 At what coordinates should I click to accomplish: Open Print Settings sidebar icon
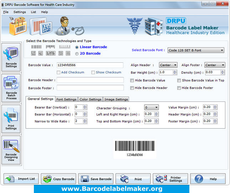(x=11, y=119)
